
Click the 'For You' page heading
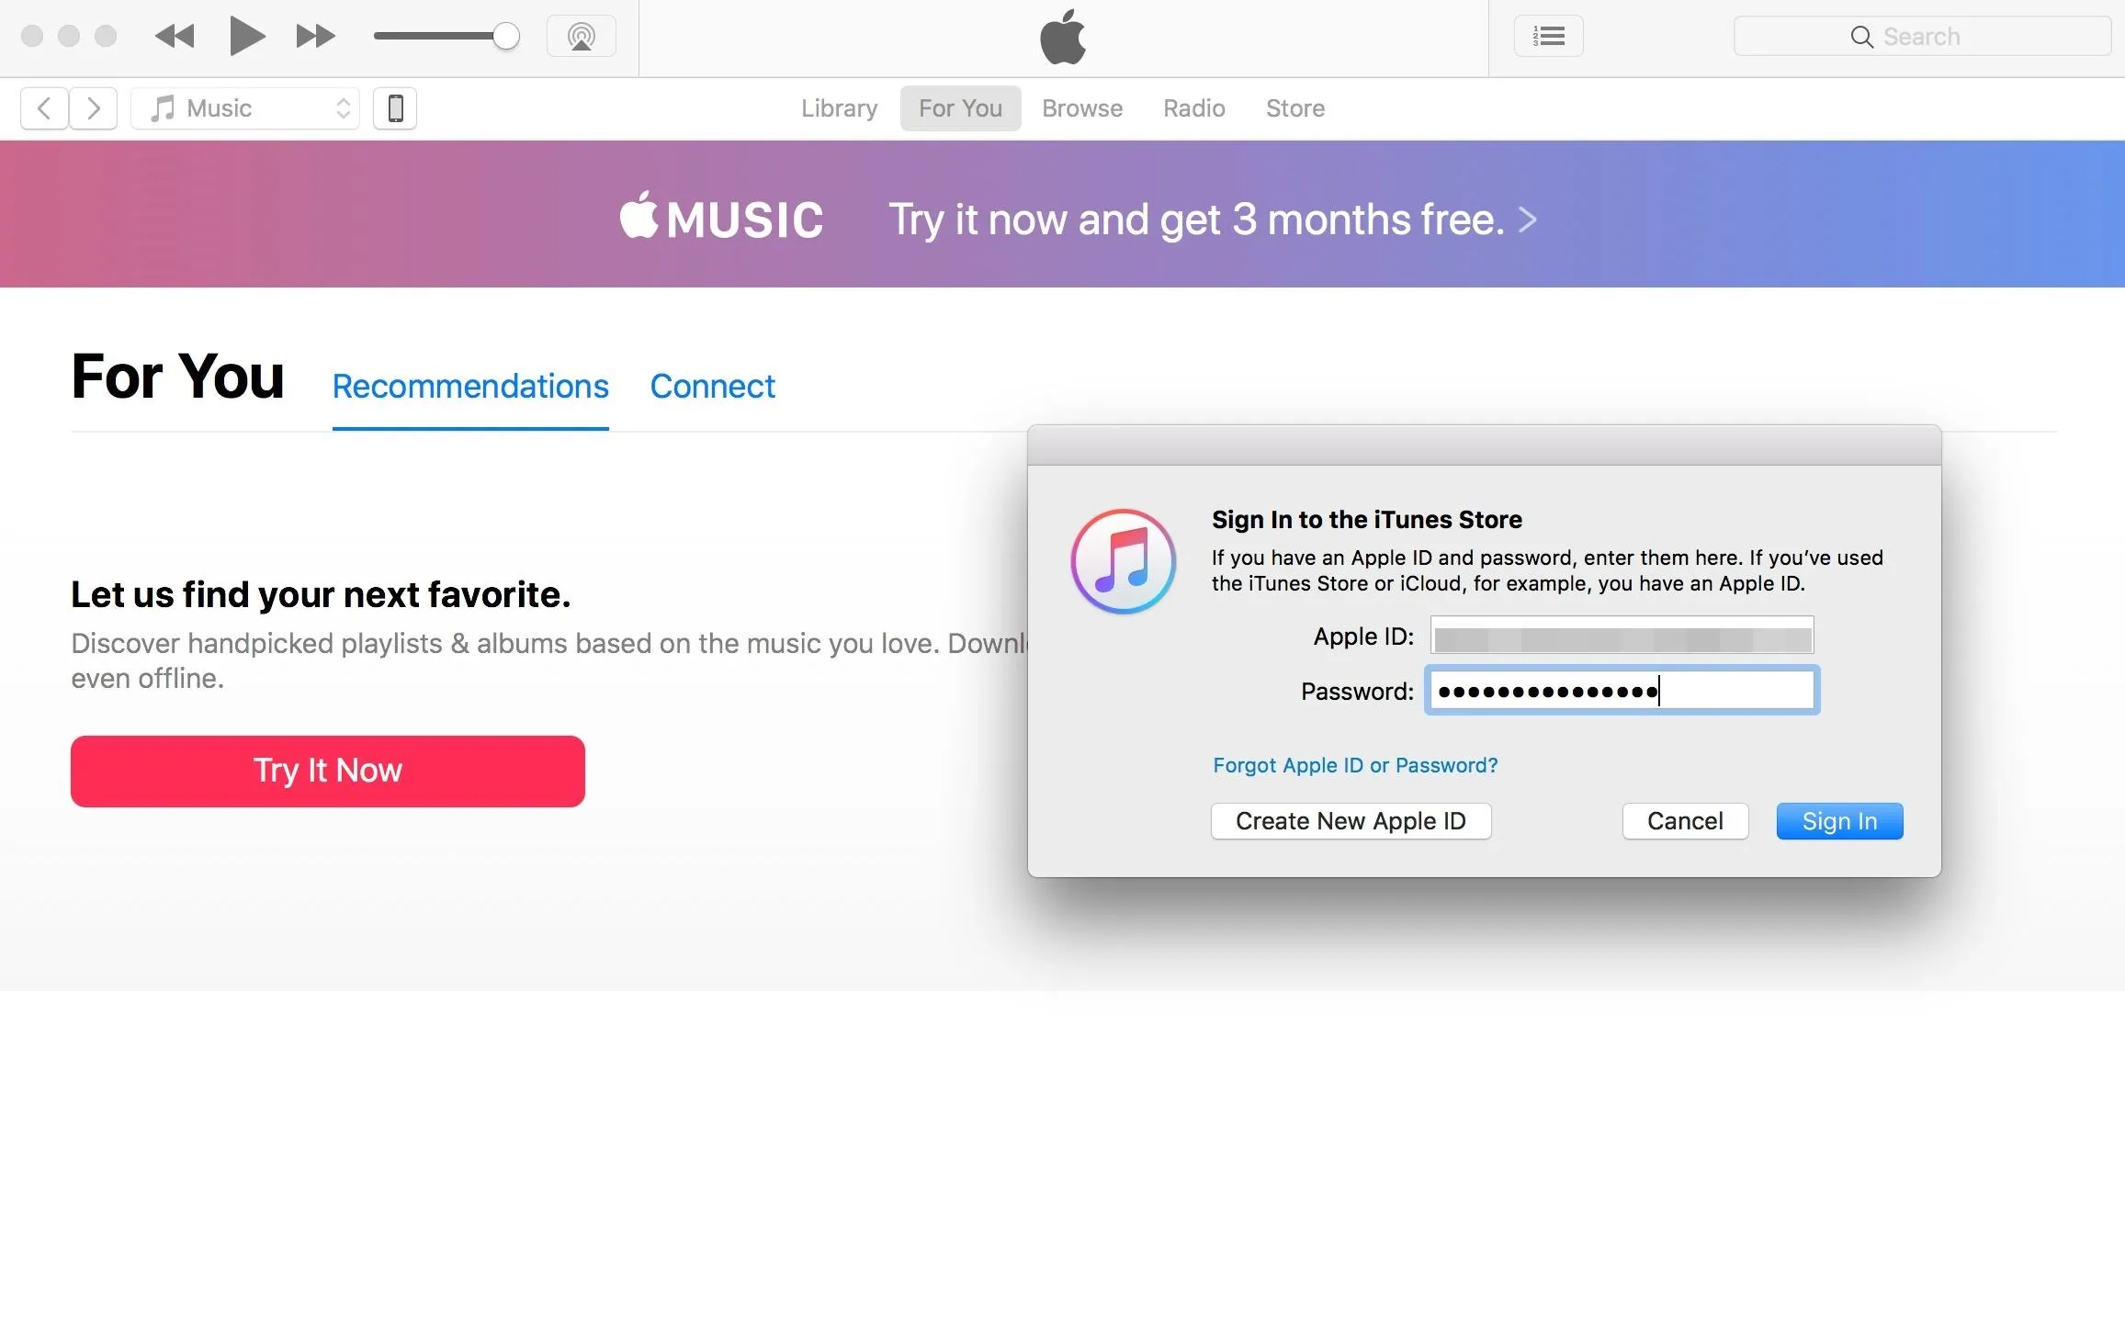click(x=178, y=377)
